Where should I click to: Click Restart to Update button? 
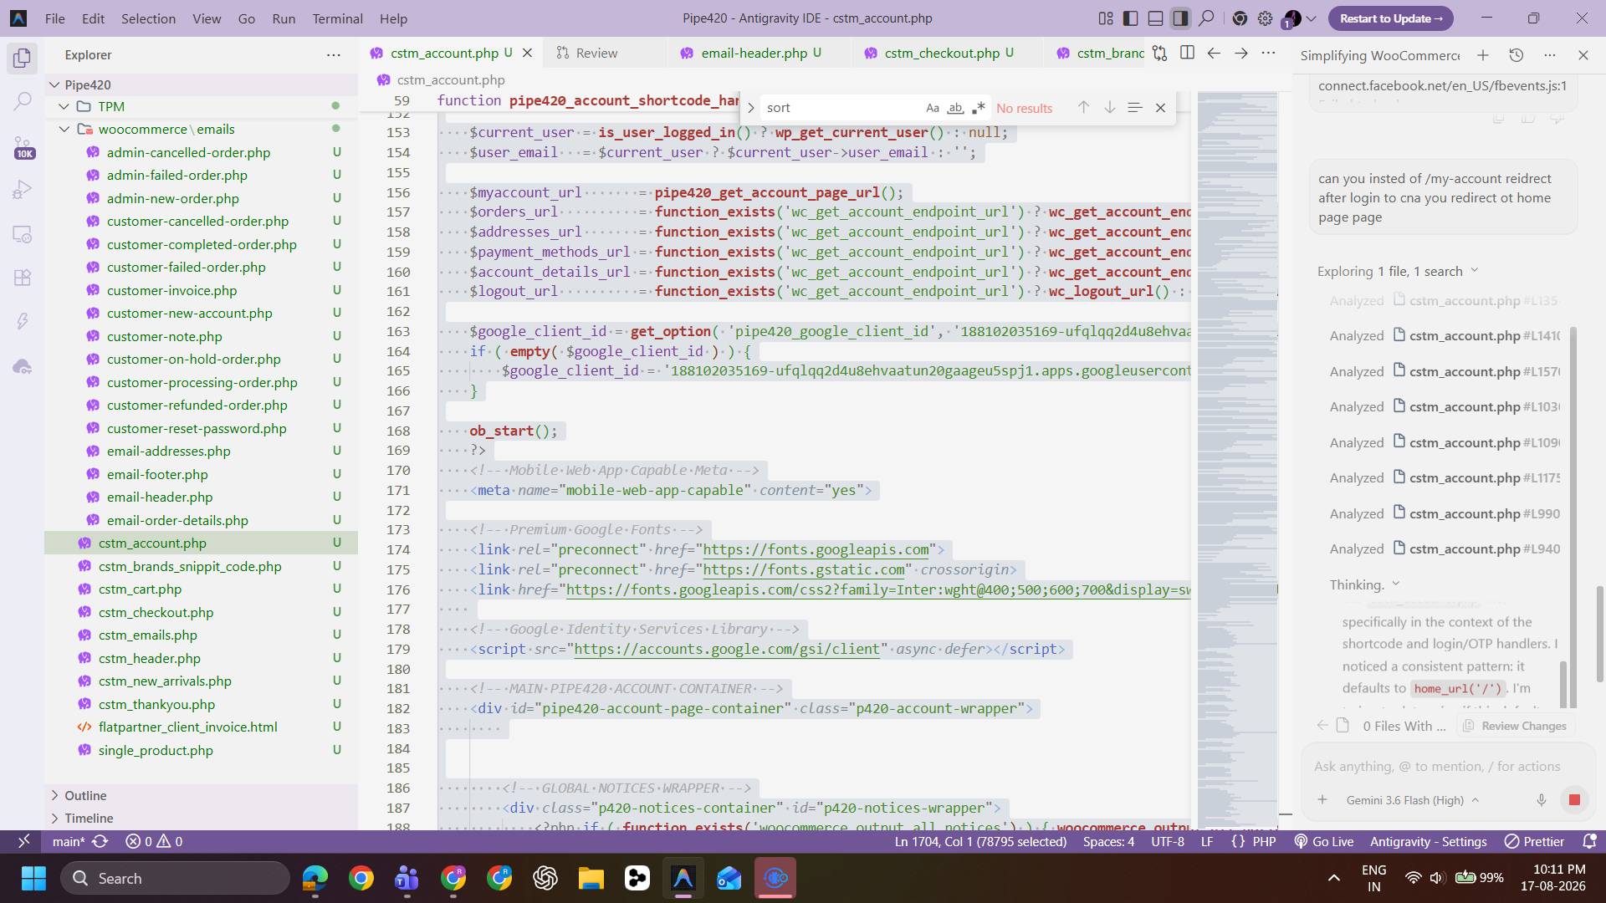click(x=1391, y=18)
